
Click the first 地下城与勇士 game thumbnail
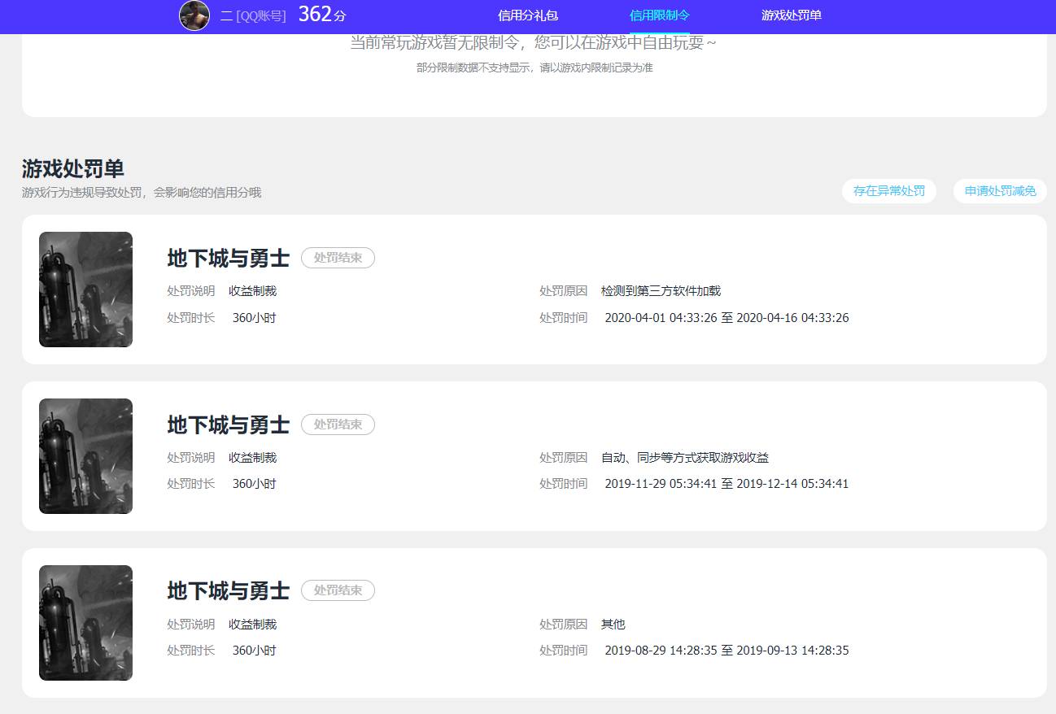click(85, 290)
